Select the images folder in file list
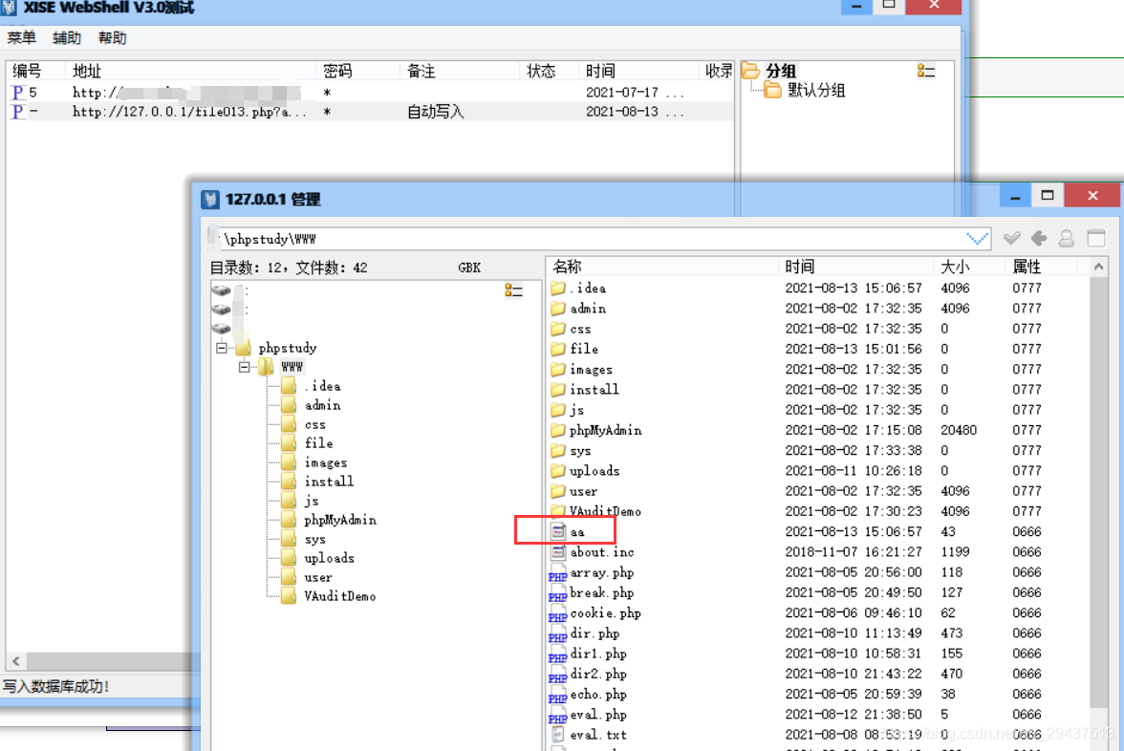The width and height of the screenshot is (1124, 751). pos(581,369)
